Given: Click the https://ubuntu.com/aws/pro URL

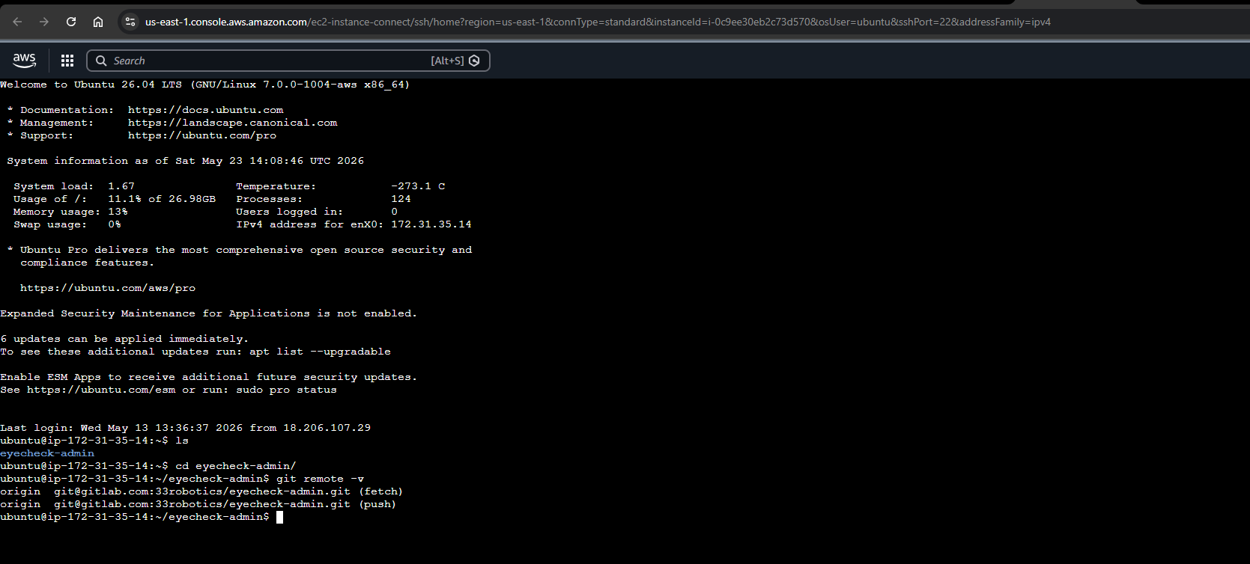Looking at the screenshot, I should tap(108, 288).
